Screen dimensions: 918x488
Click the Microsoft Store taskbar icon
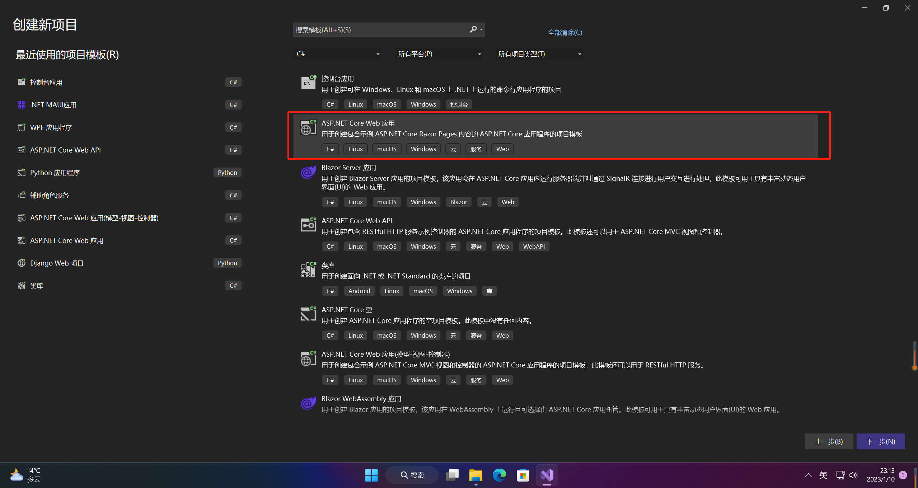click(x=523, y=475)
